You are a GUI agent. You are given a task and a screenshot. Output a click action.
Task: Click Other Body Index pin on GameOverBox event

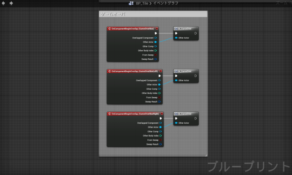click(155, 51)
